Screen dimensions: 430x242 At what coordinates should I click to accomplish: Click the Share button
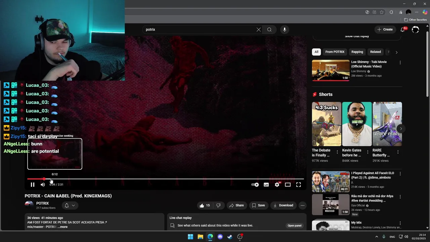pyautogui.click(x=237, y=205)
